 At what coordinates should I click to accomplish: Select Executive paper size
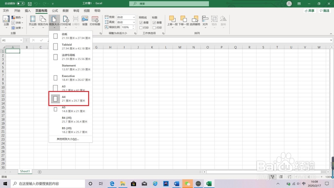(x=70, y=78)
